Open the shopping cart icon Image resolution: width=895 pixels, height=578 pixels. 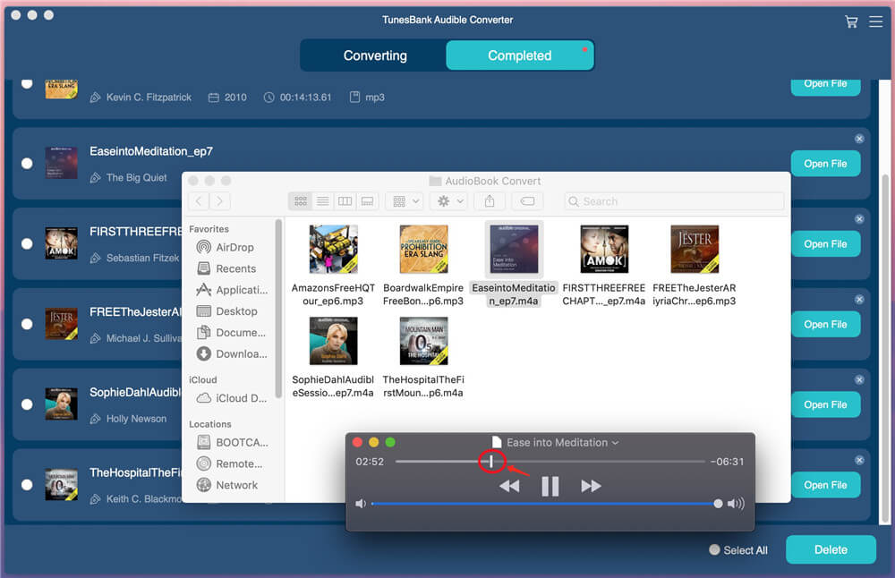[851, 21]
